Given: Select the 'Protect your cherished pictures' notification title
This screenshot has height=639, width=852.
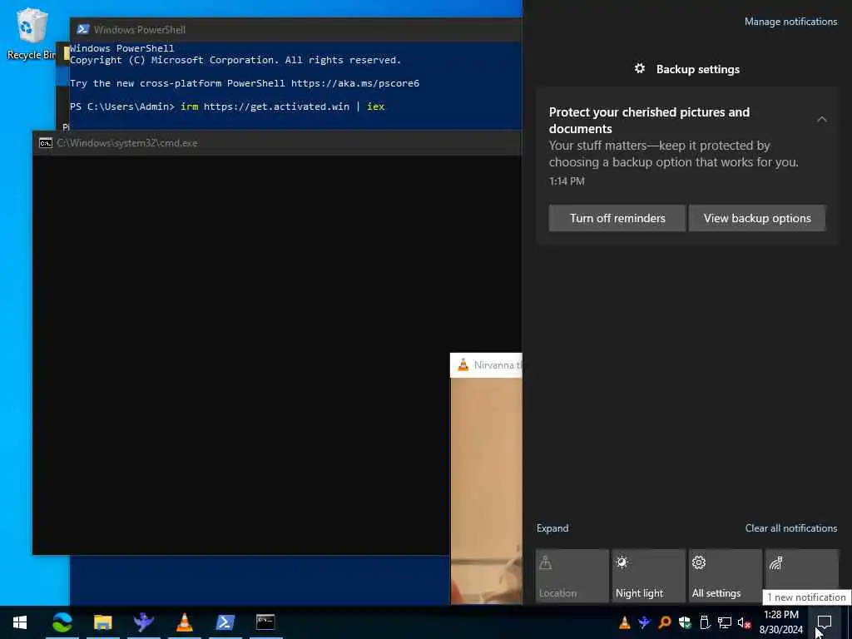Looking at the screenshot, I should [649, 120].
